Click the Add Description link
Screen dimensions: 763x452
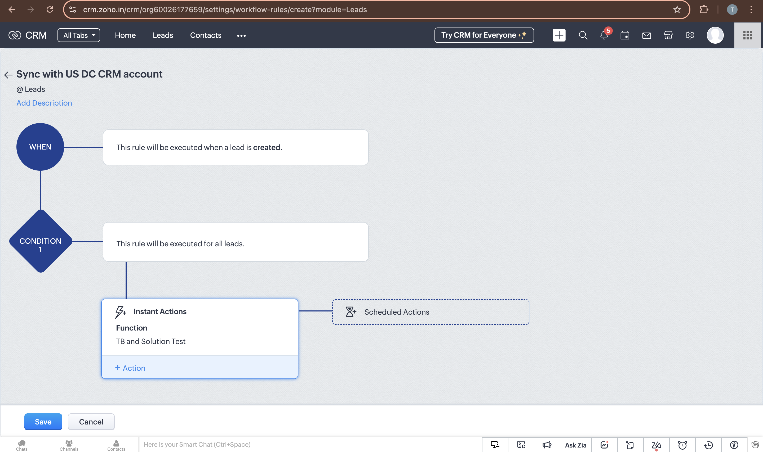[x=44, y=103]
